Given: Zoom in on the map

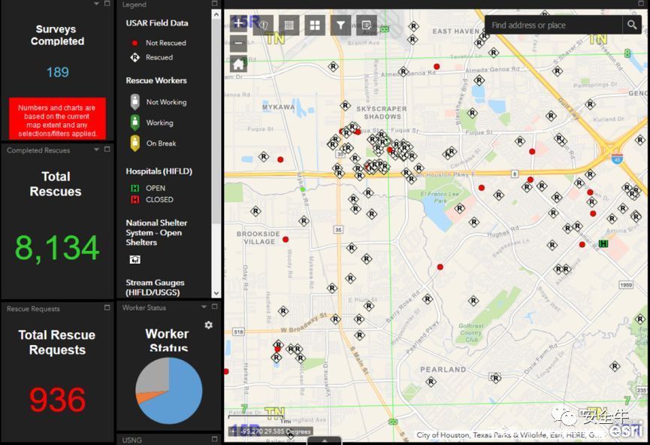Looking at the screenshot, I should [x=239, y=24].
